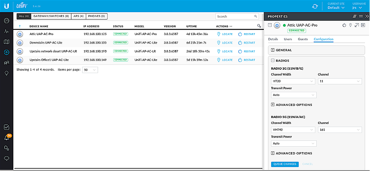Open the Dashboard from the sidebar
This screenshot has width=370, height=171.
click(7, 21)
